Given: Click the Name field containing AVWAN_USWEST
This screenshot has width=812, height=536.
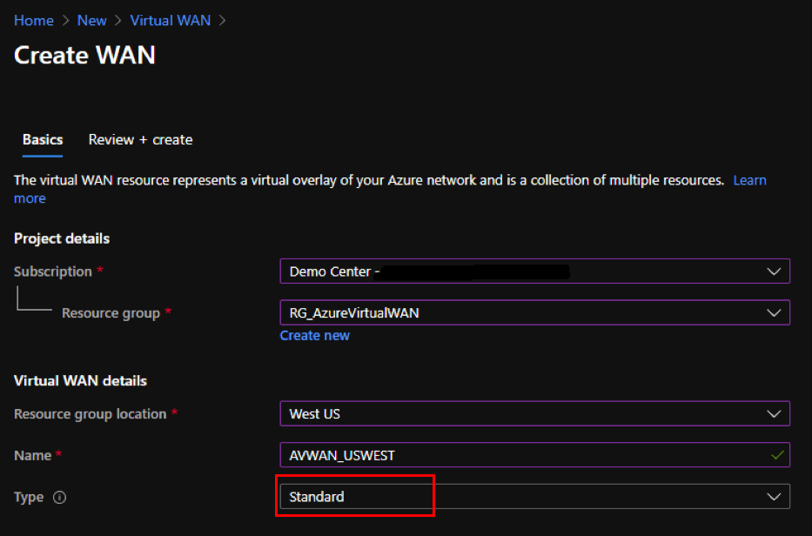Looking at the screenshot, I should click(x=535, y=455).
